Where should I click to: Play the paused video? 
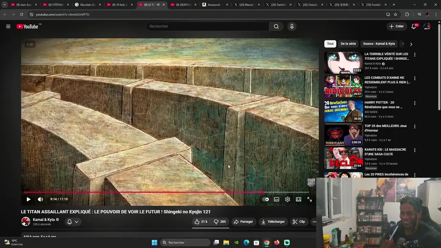[x=29, y=199]
